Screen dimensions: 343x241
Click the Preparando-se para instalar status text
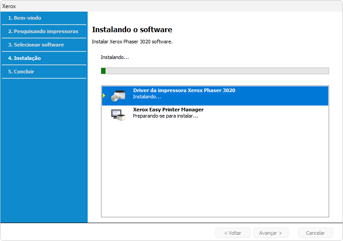165,116
